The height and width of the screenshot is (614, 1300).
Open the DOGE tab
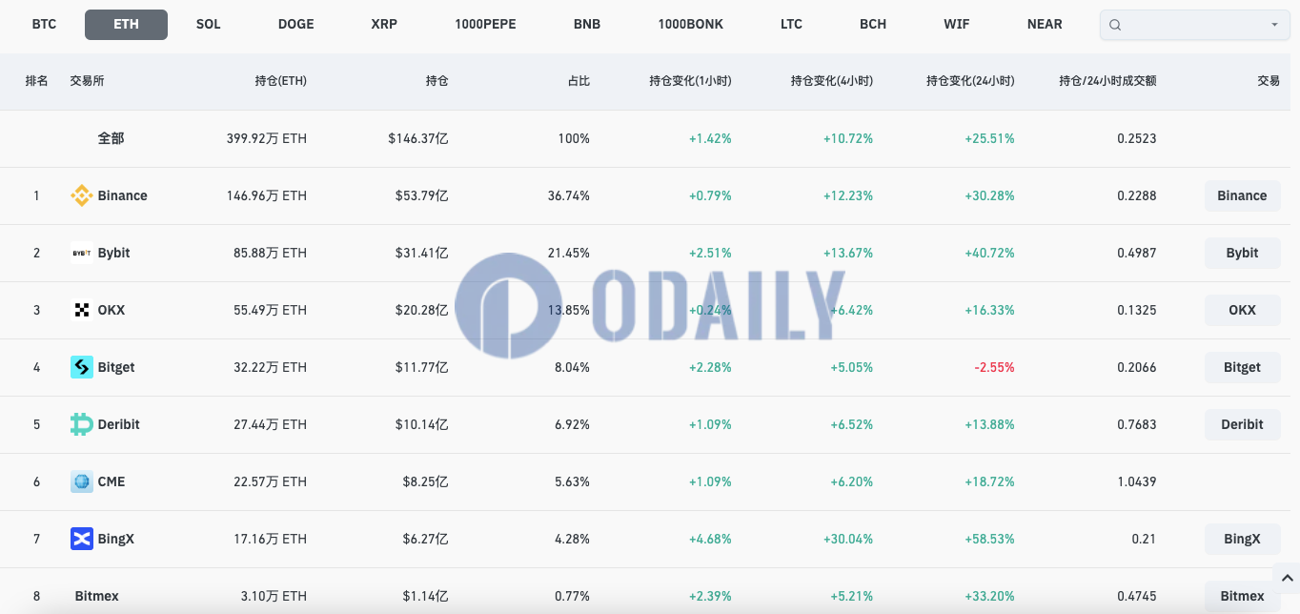pyautogui.click(x=295, y=24)
